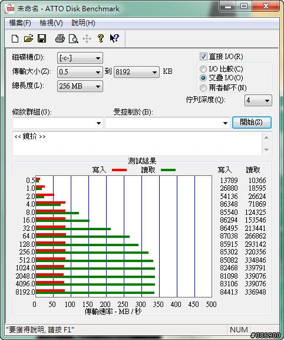
Task: Toggle the 直接 I/O(R) checkbox
Action: 203,57
